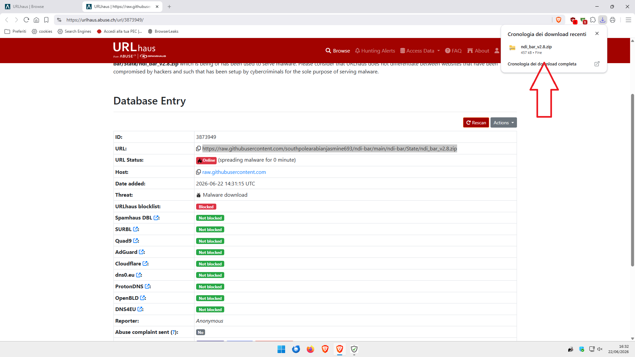Open the browser hamburger menu
Screen dimensions: 635x357
pos(628,20)
